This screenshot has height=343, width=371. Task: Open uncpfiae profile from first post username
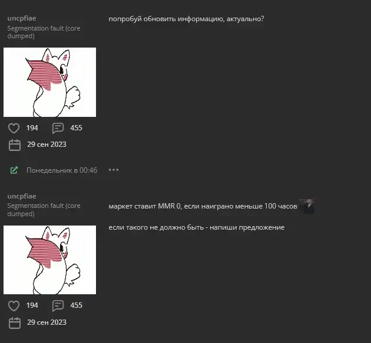(22, 18)
